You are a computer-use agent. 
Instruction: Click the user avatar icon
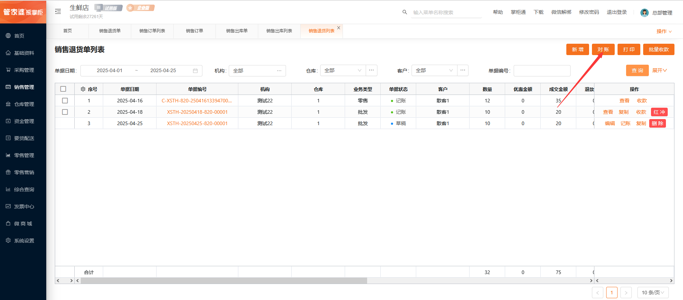(x=644, y=13)
